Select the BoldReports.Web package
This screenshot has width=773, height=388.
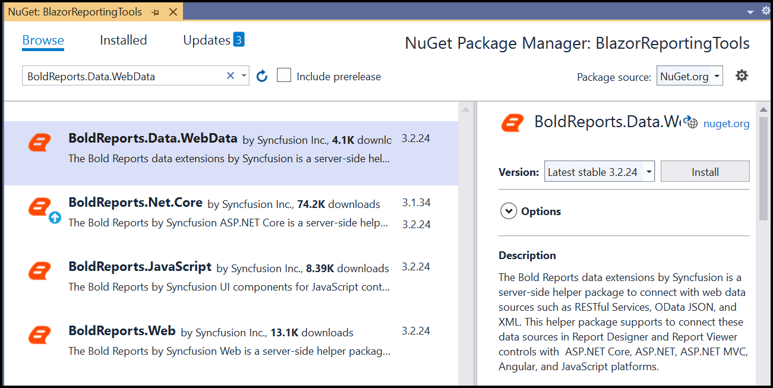(x=231, y=346)
